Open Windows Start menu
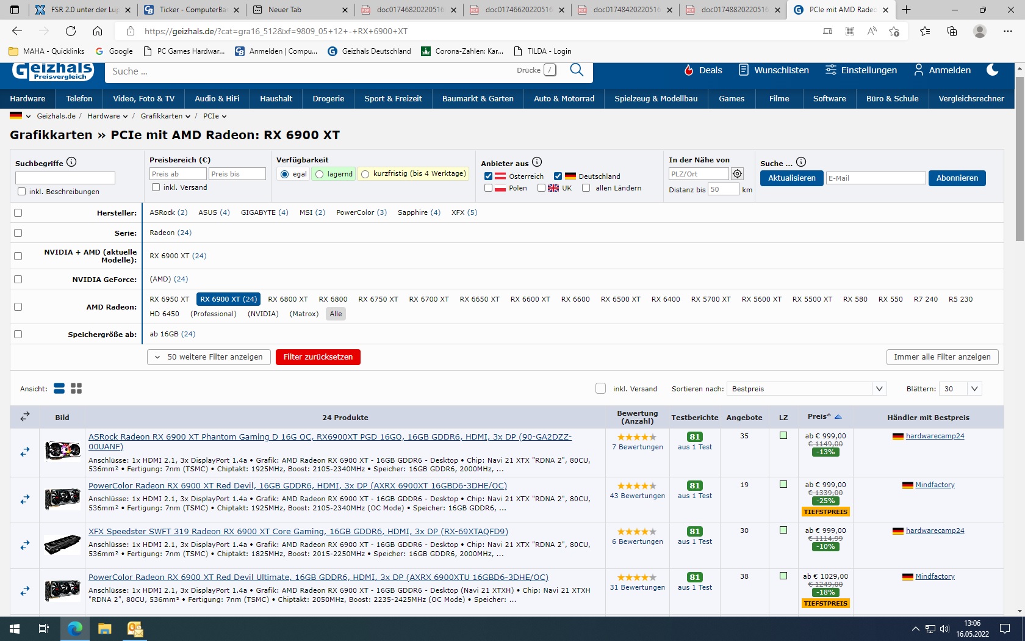The height and width of the screenshot is (641, 1025). (15, 629)
